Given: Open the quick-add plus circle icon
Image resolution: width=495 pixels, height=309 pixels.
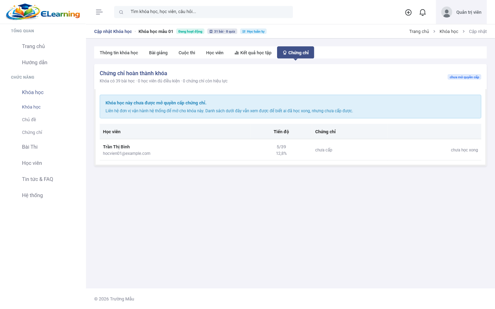Looking at the screenshot, I should [x=408, y=12].
